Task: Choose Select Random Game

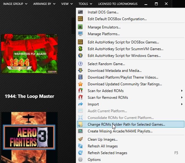Action: pyautogui.click(x=130, y=64)
